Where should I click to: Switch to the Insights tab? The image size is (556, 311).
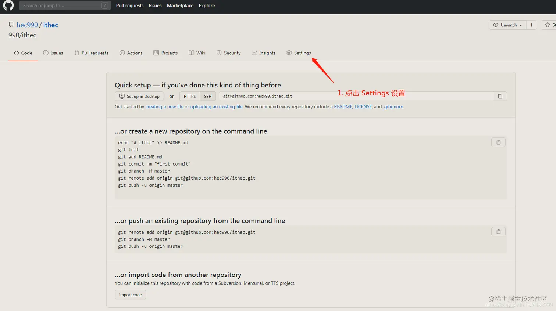pos(263,53)
